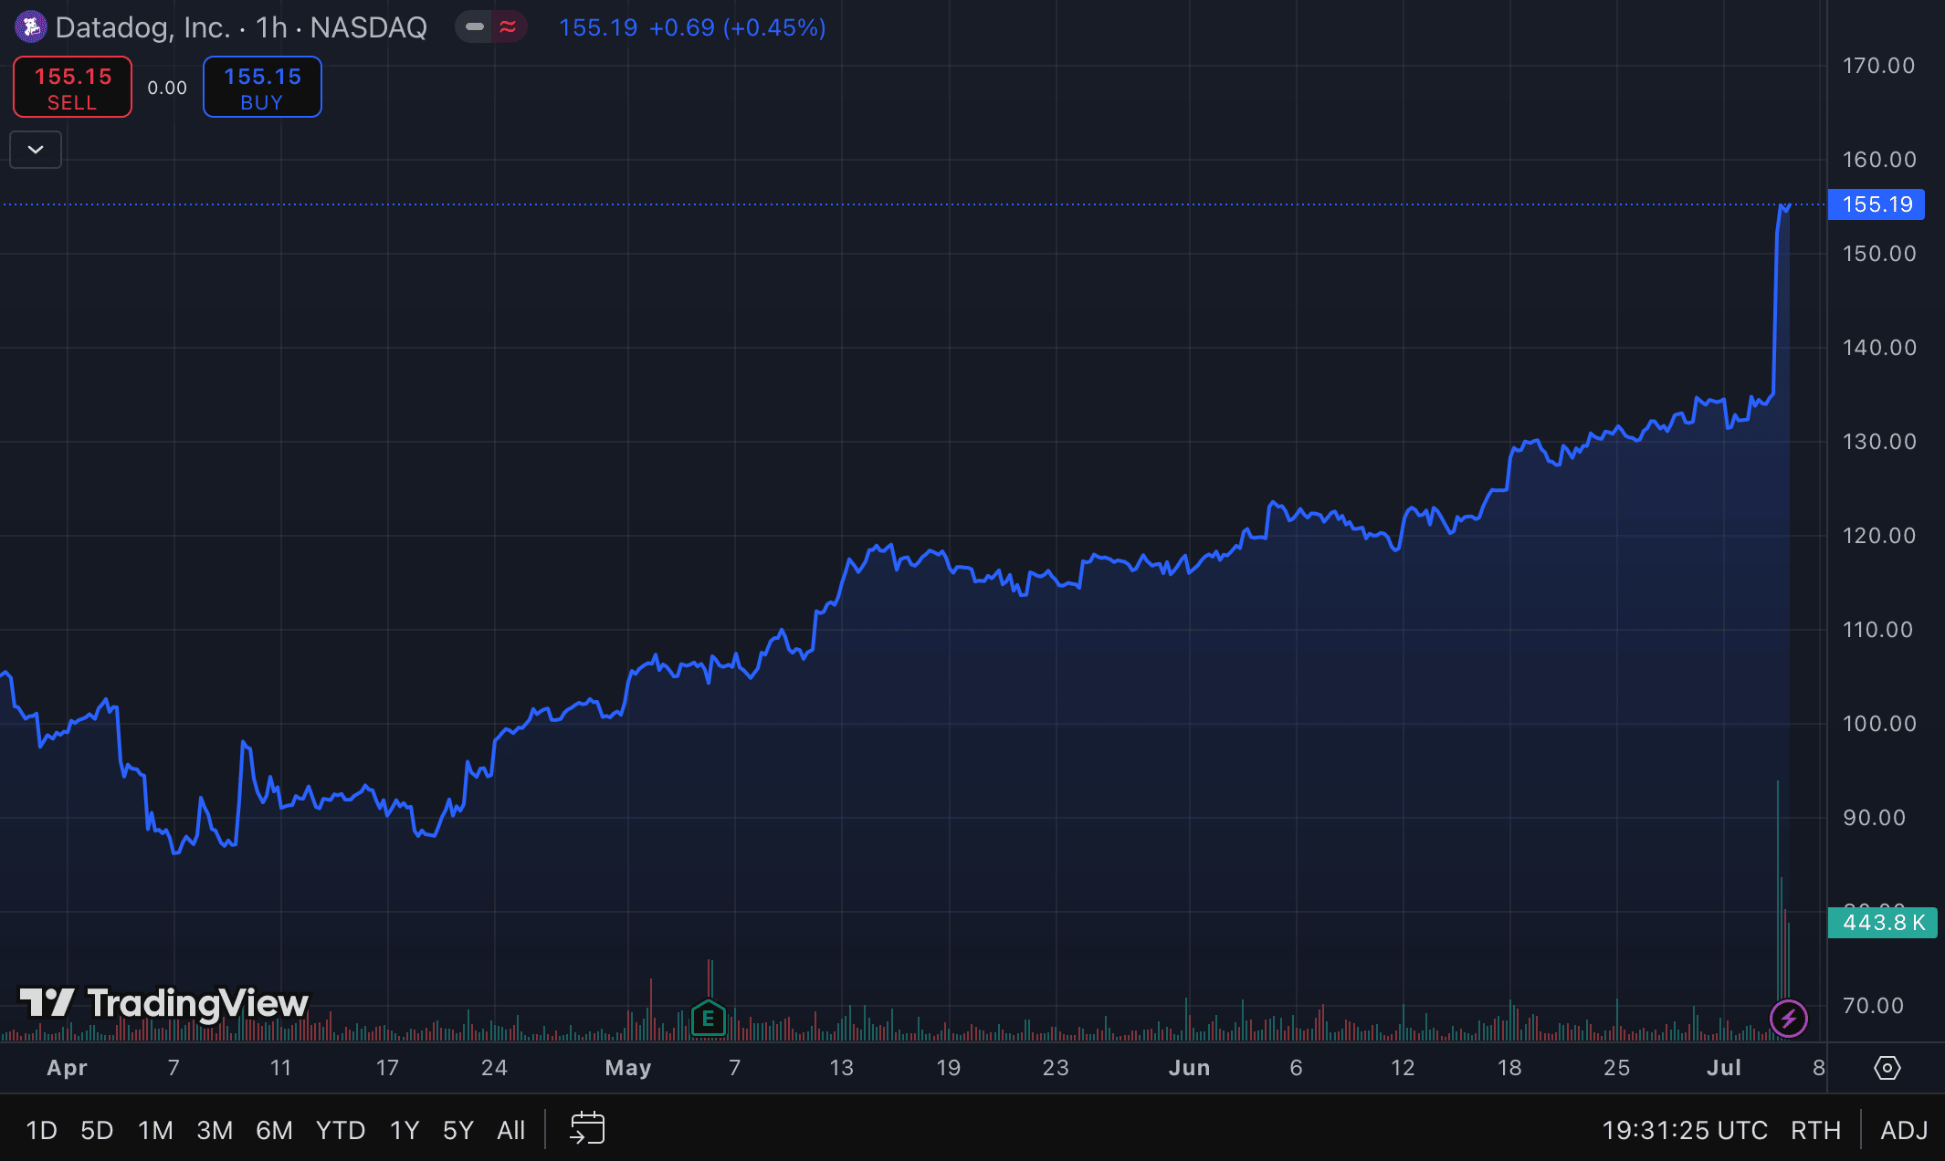This screenshot has height=1161, width=1945.
Task: Collapse the indicator legend chevron
Action: click(36, 150)
